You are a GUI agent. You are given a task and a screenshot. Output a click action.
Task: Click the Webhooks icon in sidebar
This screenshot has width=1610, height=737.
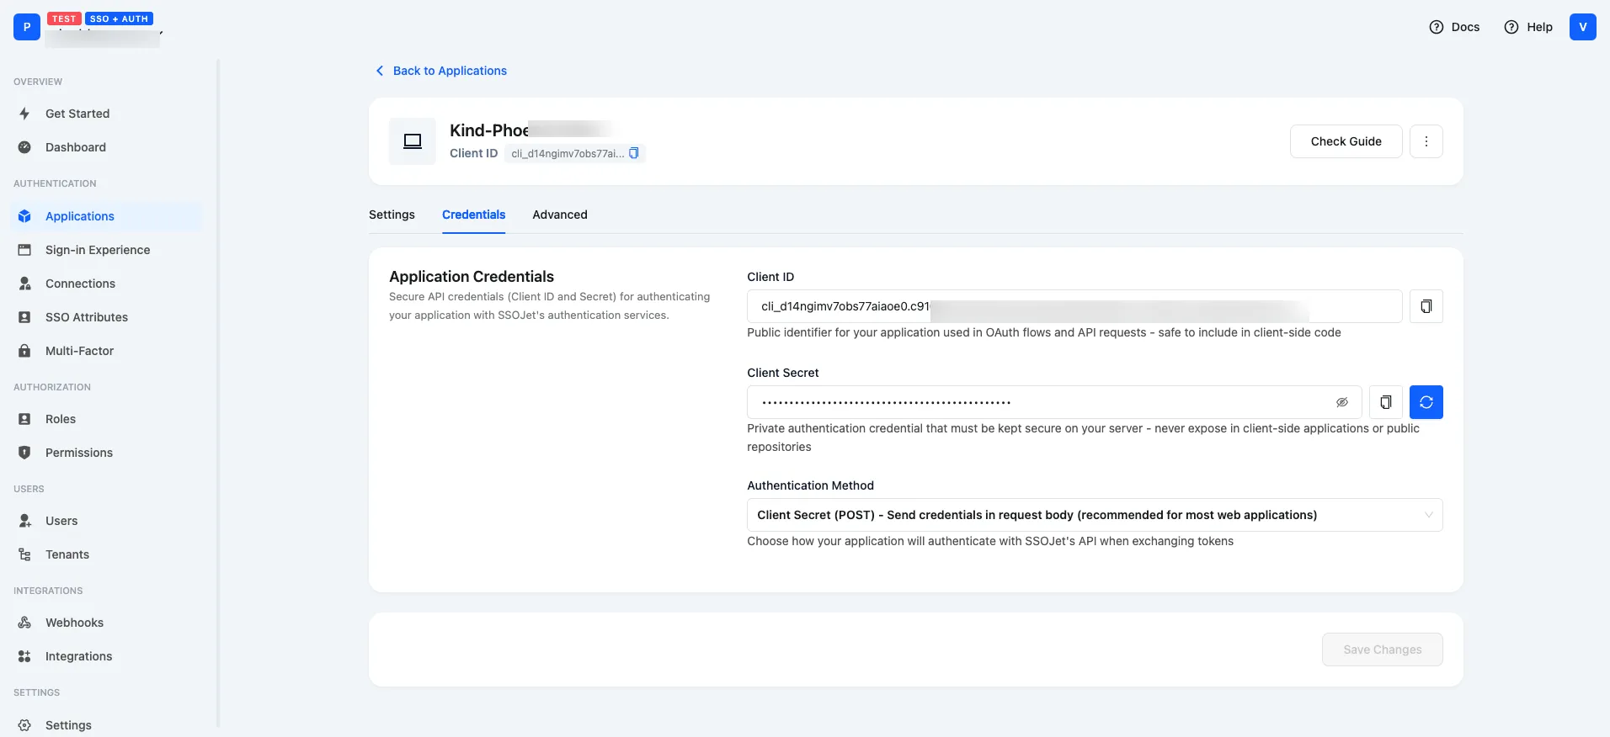[x=24, y=623]
